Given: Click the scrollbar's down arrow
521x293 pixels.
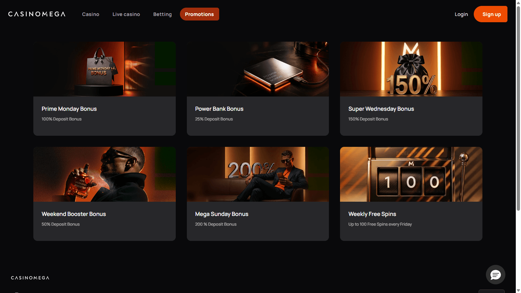Looking at the screenshot, I should click(x=518, y=290).
